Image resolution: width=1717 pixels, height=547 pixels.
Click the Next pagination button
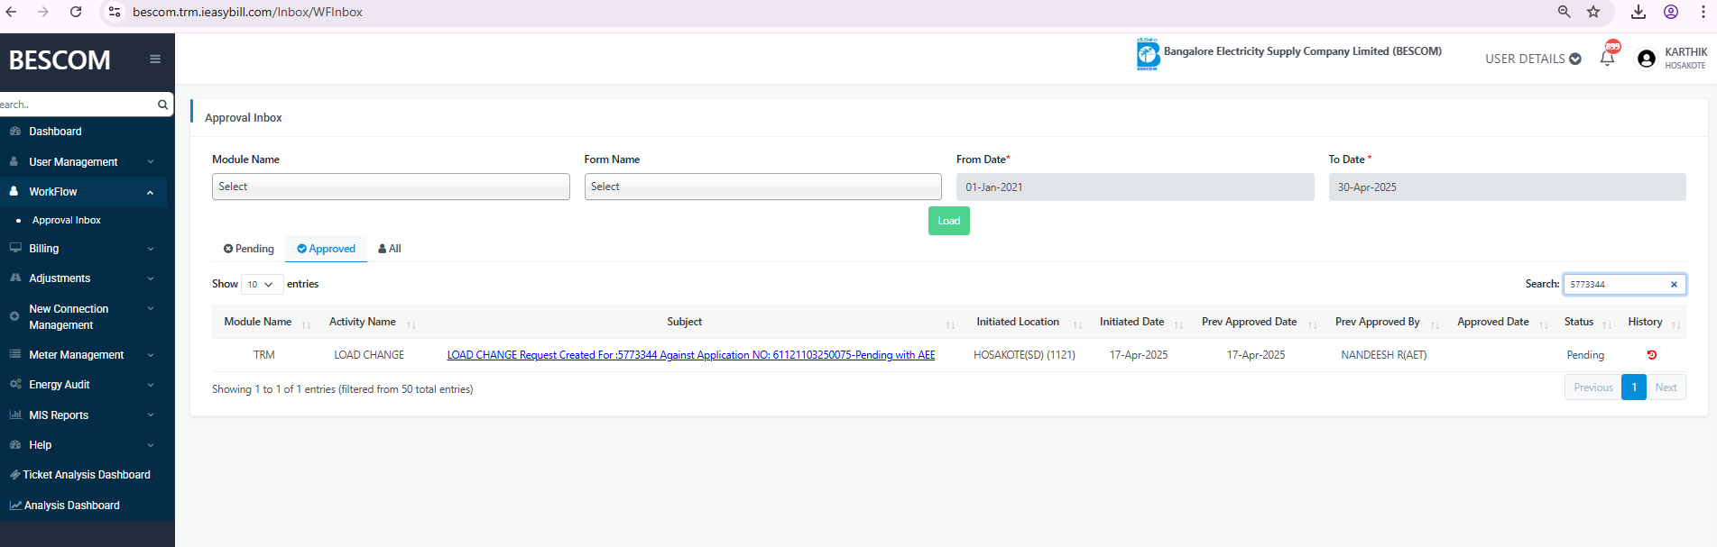tap(1666, 387)
